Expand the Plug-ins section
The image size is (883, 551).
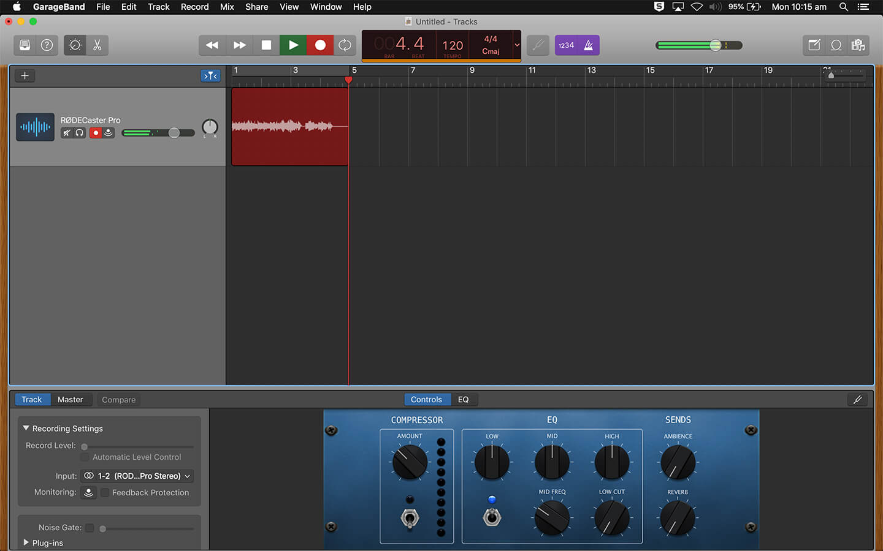(x=26, y=543)
